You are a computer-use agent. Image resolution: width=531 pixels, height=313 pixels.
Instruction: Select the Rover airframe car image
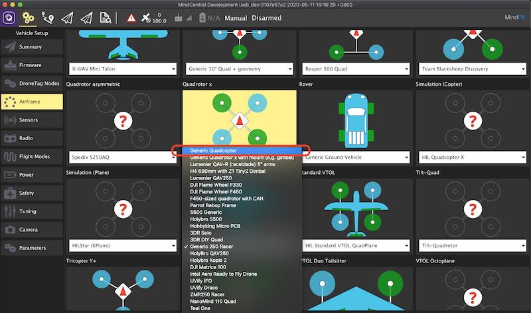pos(356,120)
